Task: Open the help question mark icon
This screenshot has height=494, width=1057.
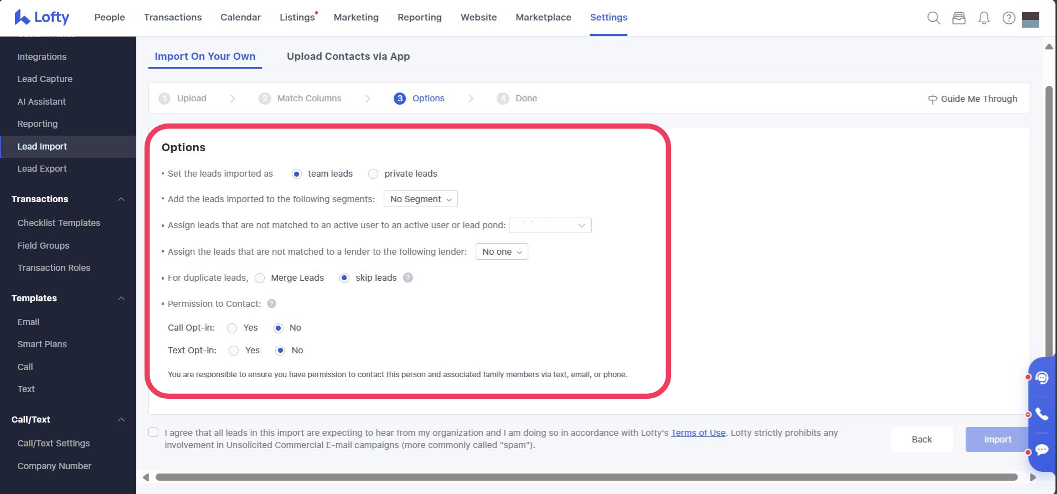Action: pos(1009,18)
